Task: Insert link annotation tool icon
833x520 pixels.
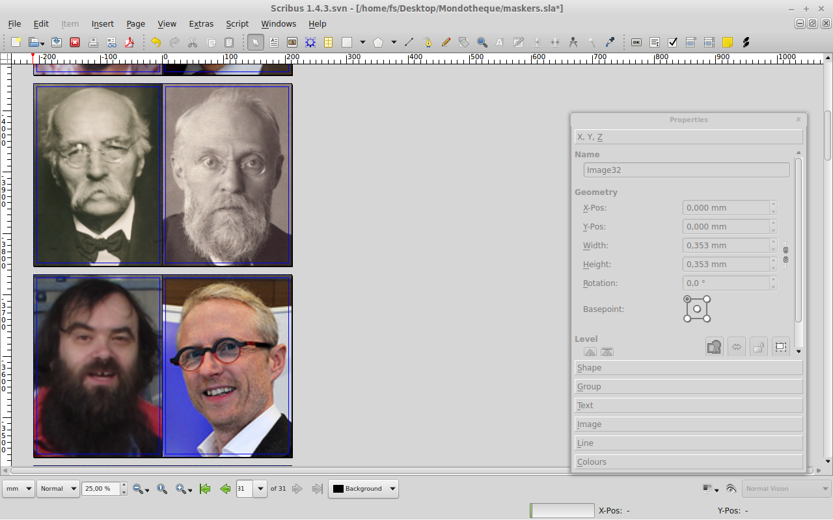Action: pos(746,42)
